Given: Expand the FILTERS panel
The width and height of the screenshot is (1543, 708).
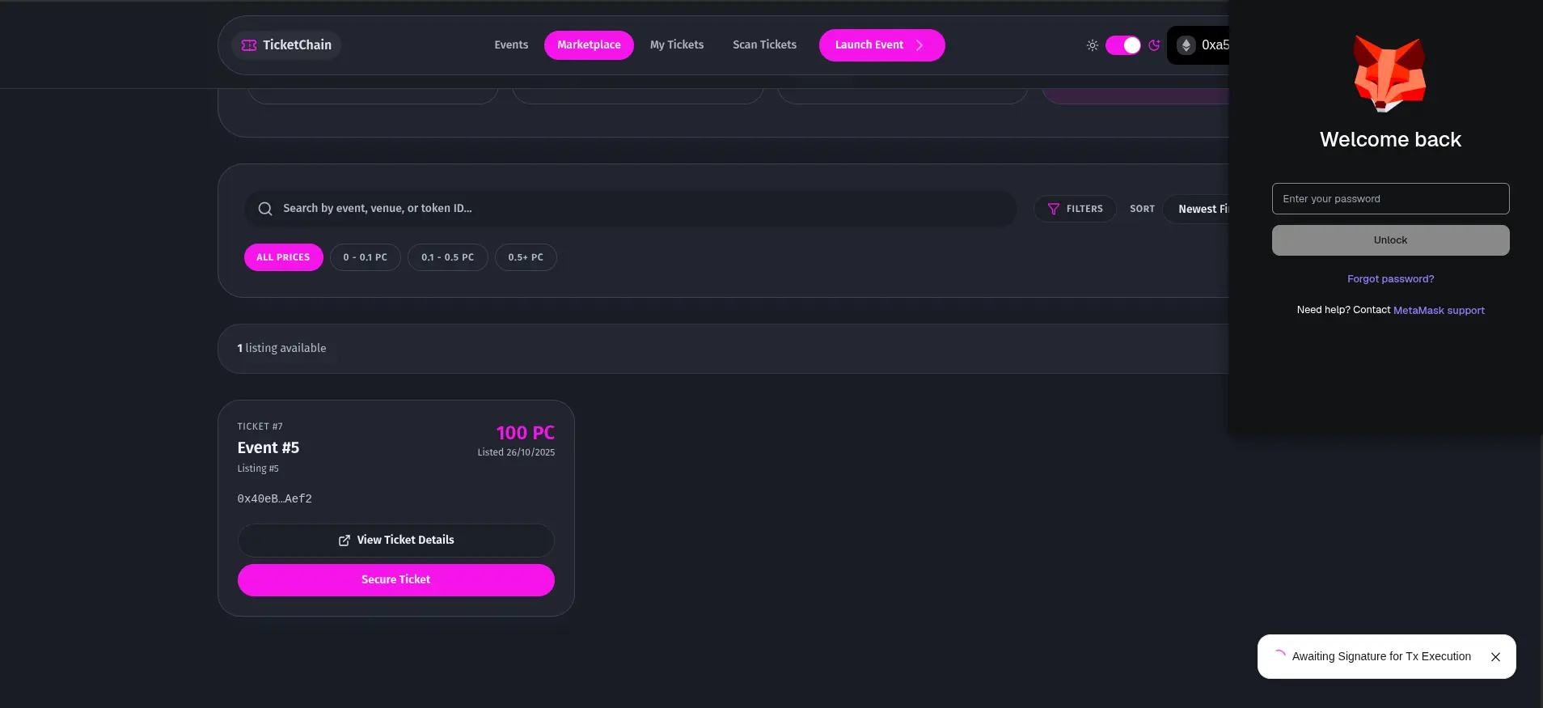Looking at the screenshot, I should (x=1075, y=209).
